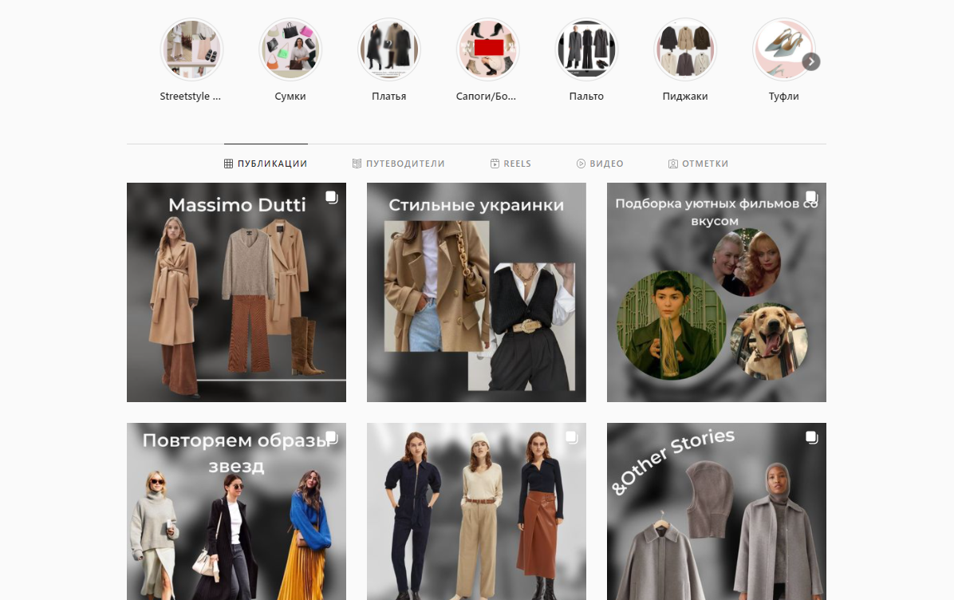Screen dimensions: 954x600
Task: Switch to the Путеводители tab
Action: (398, 164)
